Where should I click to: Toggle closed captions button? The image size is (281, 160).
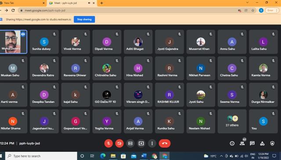[130, 143]
